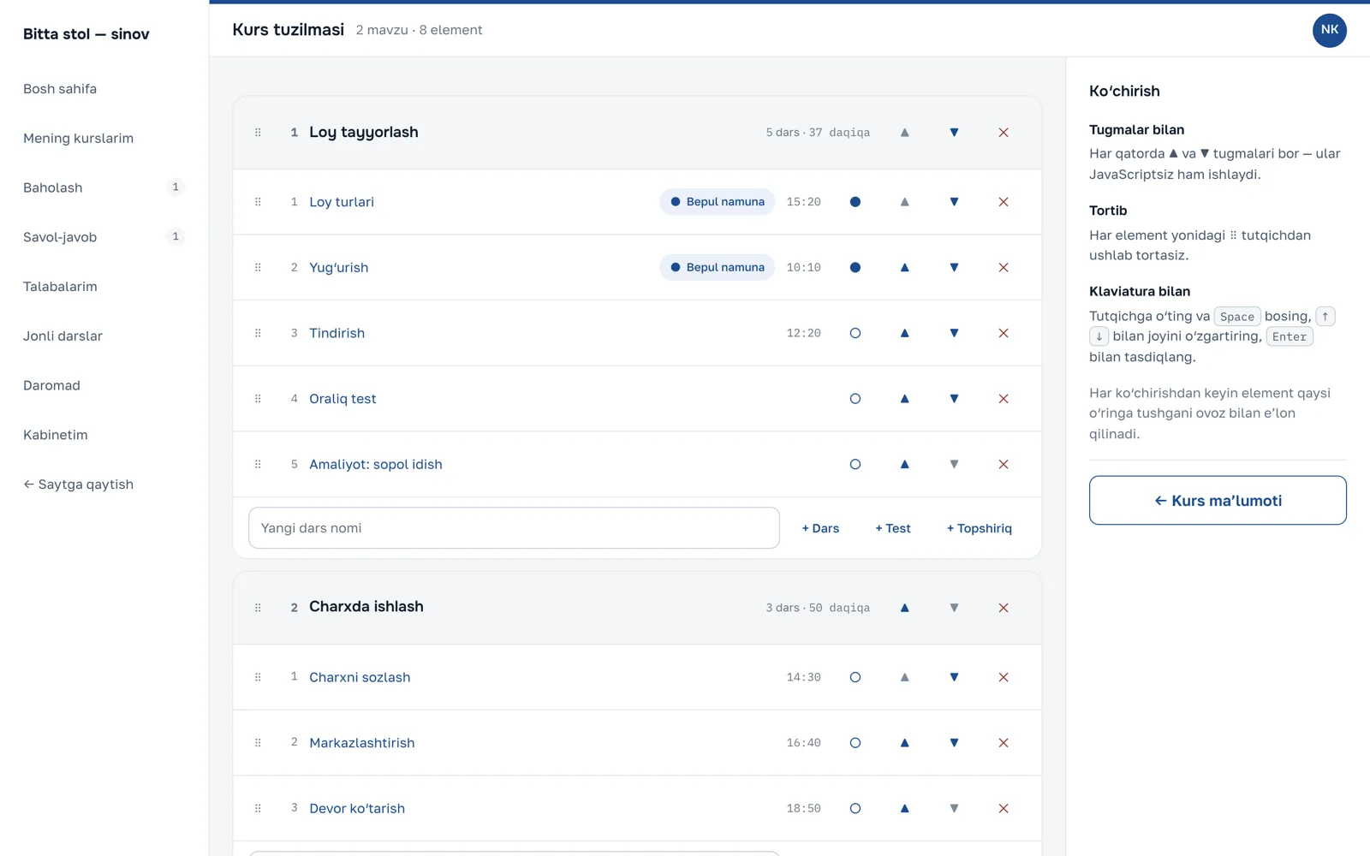Toggle free preview circle for Loy turlari

pyautogui.click(x=855, y=202)
